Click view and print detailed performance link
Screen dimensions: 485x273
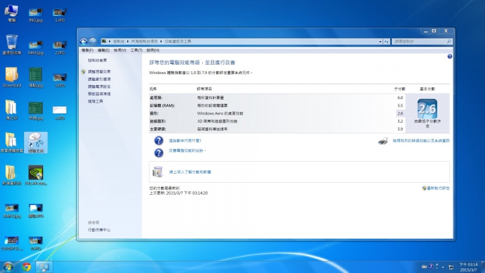tap(421, 140)
